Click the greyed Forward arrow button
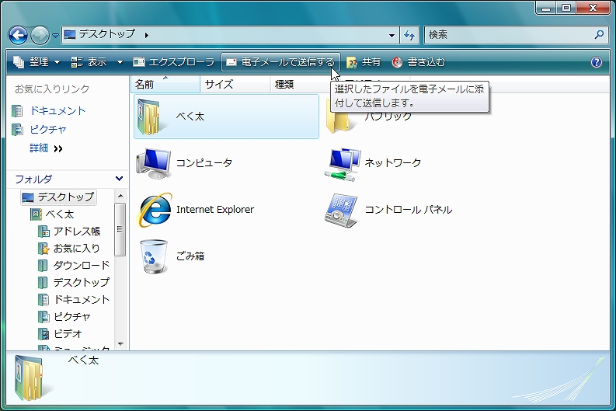Viewport: 616px width, 411px height. click(x=40, y=36)
